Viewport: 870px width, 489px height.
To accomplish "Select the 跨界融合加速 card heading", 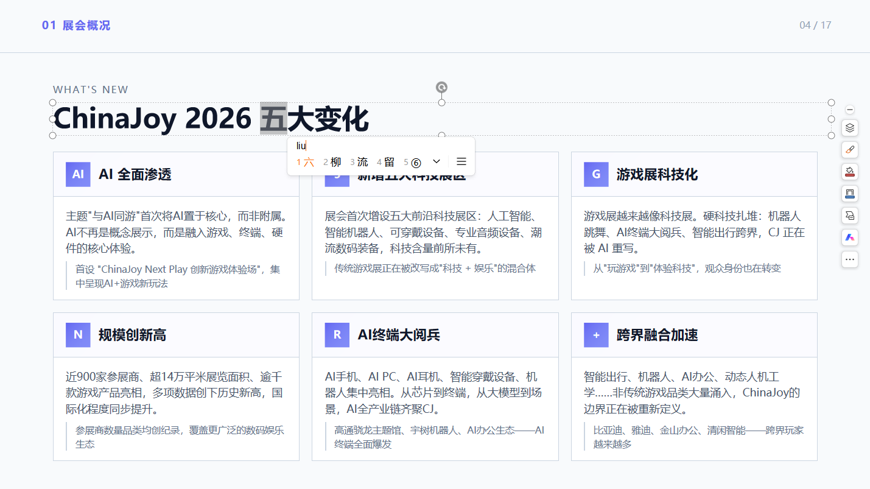I will tap(657, 335).
